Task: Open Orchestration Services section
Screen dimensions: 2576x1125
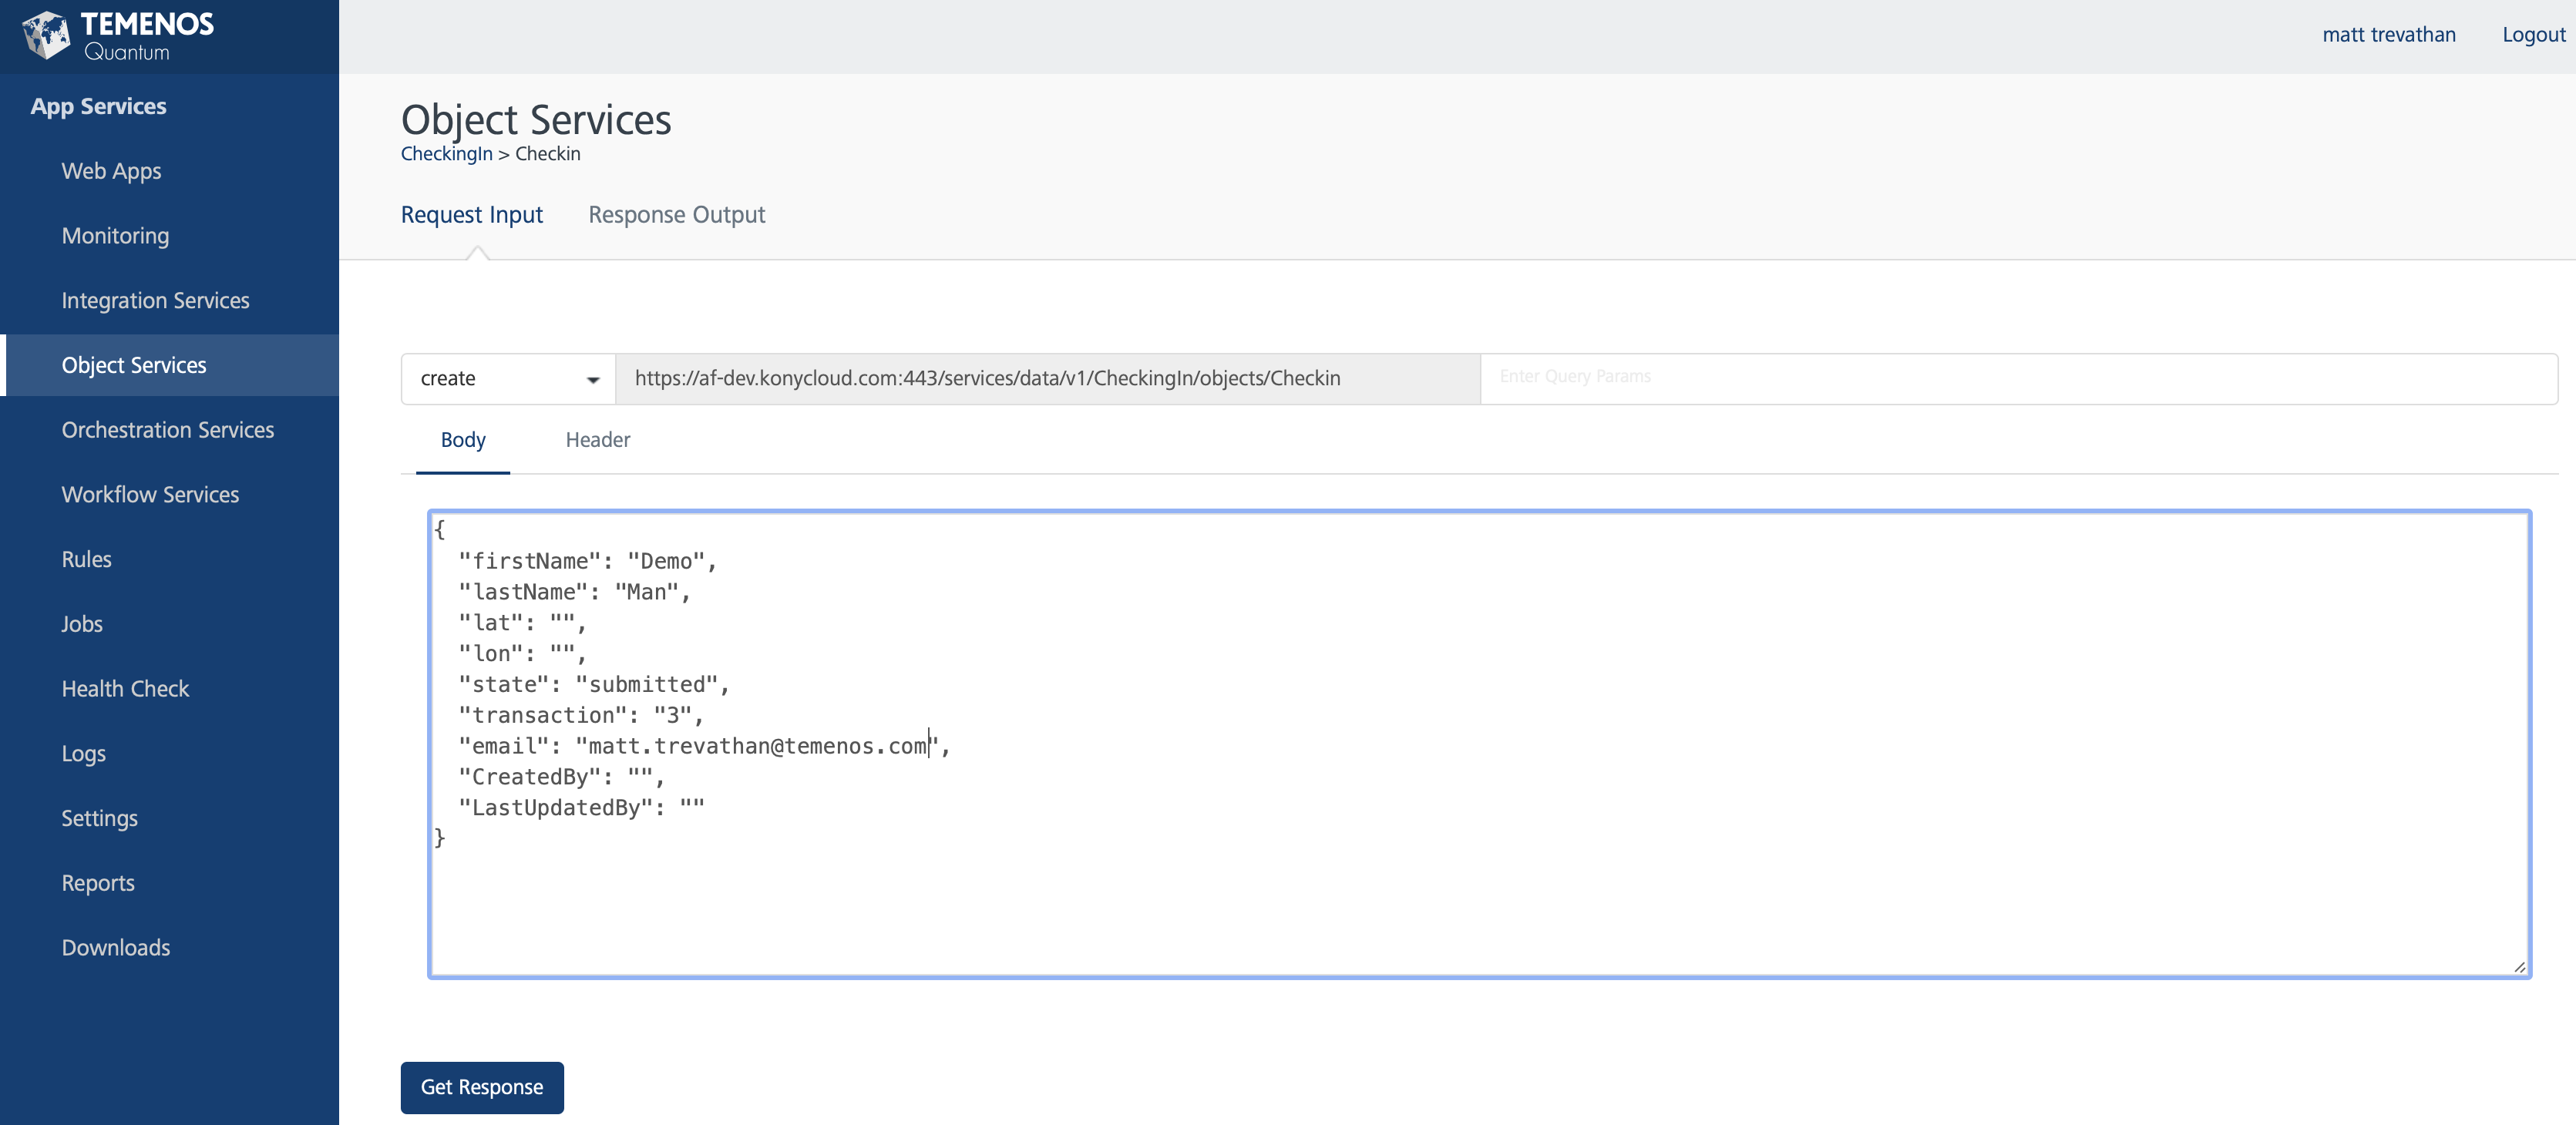Action: (167, 429)
